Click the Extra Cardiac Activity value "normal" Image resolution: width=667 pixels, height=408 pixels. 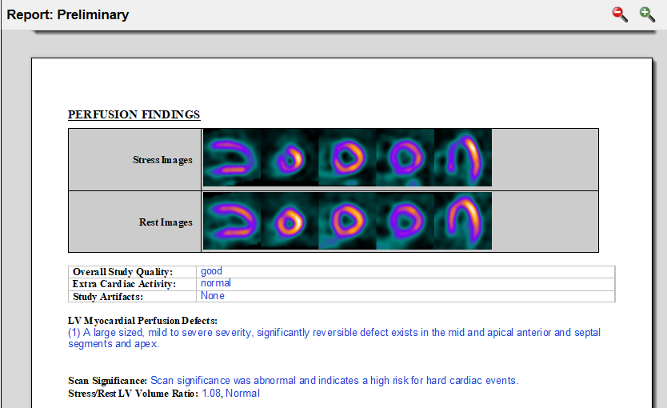coord(216,283)
